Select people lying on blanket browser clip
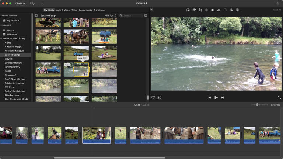Viewport: 283px width, 159px height. click(104, 53)
